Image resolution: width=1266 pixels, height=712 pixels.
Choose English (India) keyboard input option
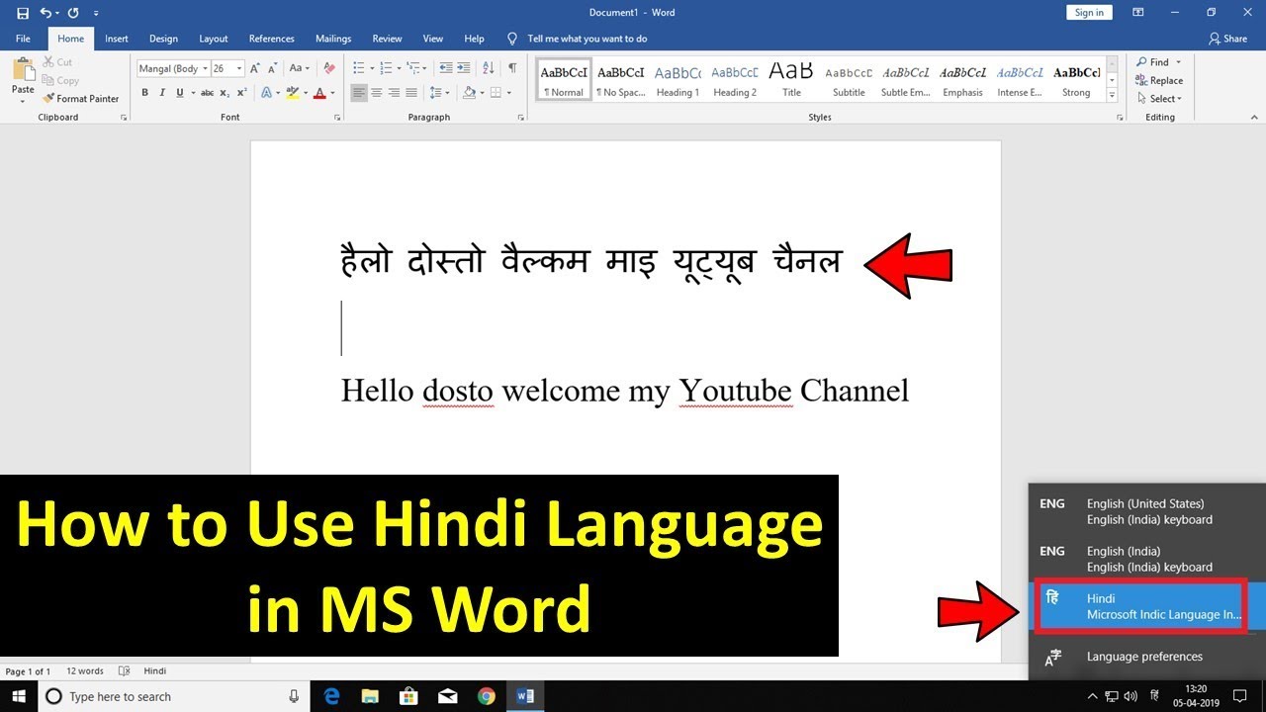coord(1147,559)
